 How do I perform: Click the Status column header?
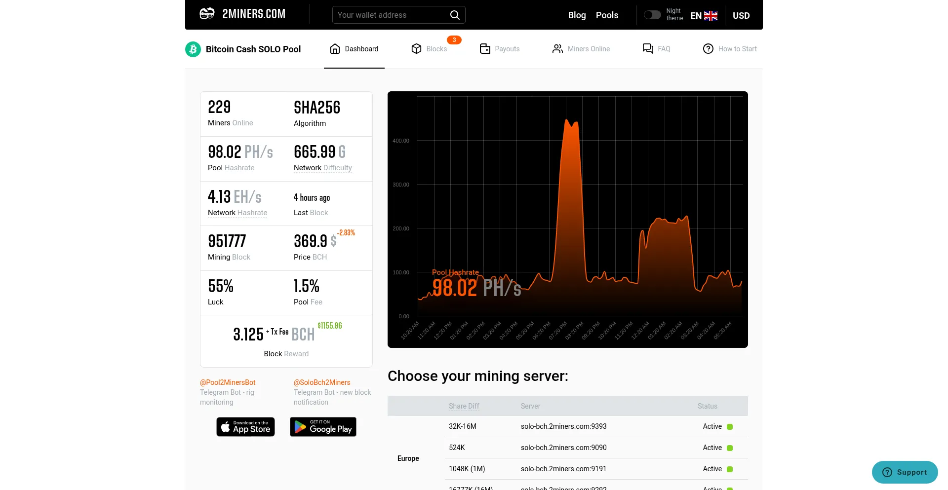click(x=707, y=406)
